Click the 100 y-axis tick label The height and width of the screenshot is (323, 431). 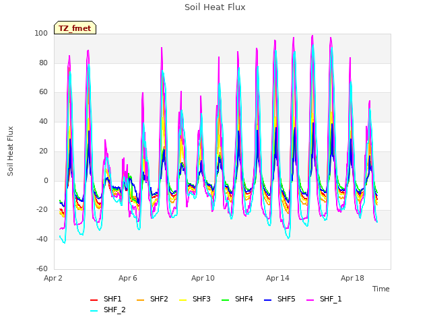click(x=41, y=33)
